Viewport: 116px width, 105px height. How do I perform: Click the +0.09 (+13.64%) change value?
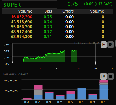[98, 4]
